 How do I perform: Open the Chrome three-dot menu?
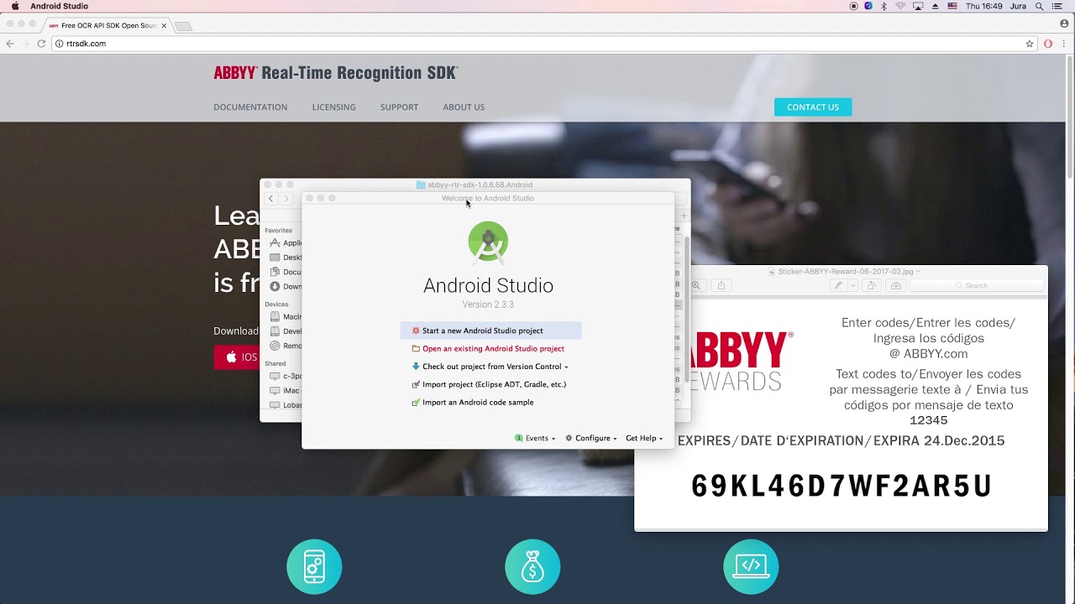1065,44
